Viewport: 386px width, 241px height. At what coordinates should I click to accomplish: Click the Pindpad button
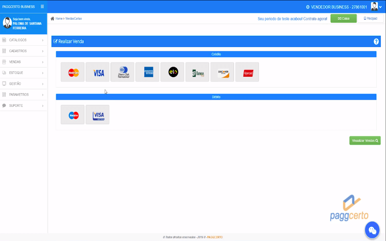[370, 18]
